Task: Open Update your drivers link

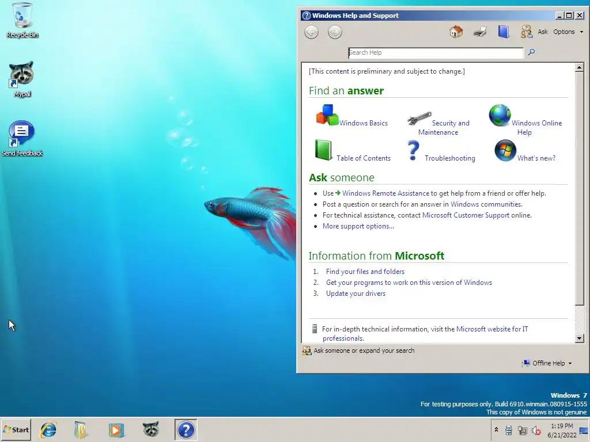Action: click(355, 293)
